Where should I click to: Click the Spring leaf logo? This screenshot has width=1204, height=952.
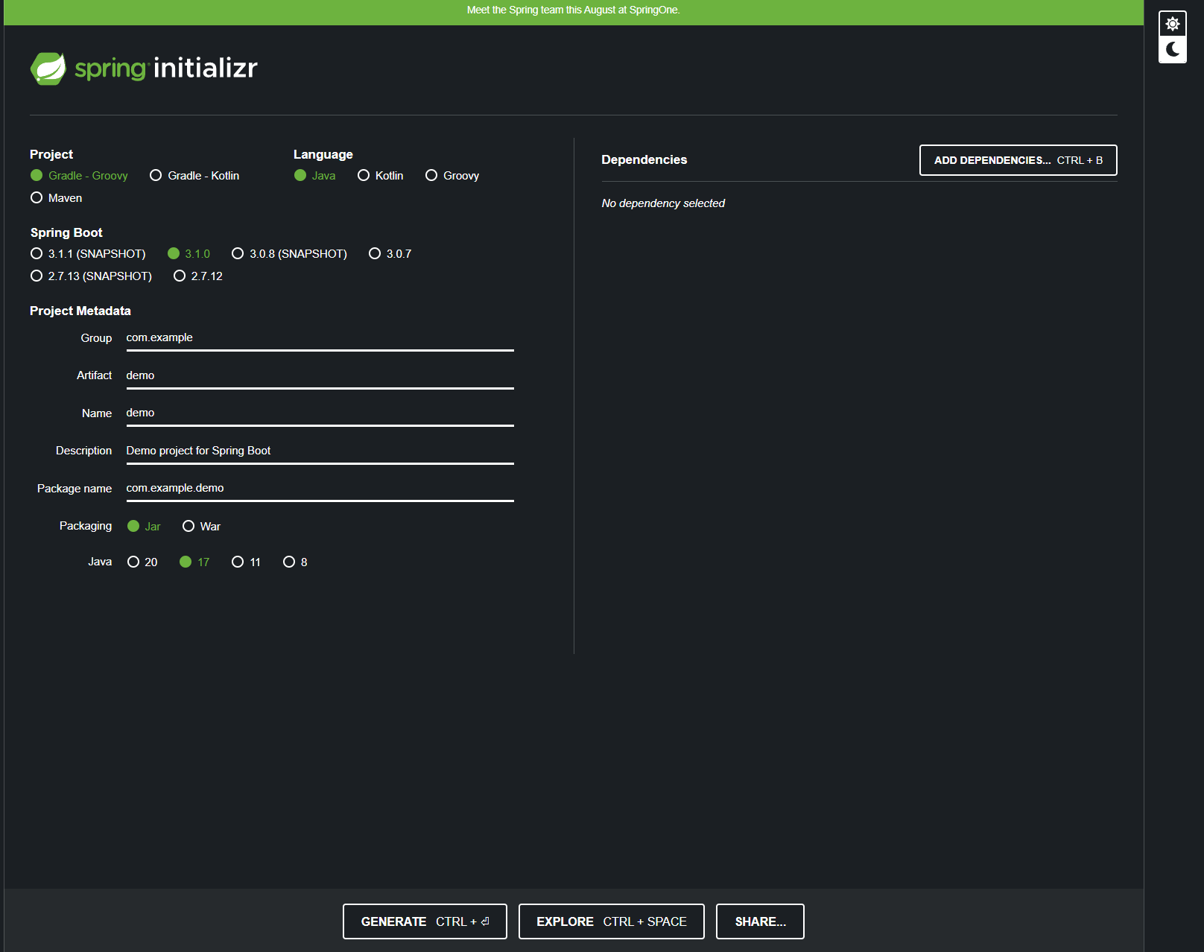pos(48,69)
